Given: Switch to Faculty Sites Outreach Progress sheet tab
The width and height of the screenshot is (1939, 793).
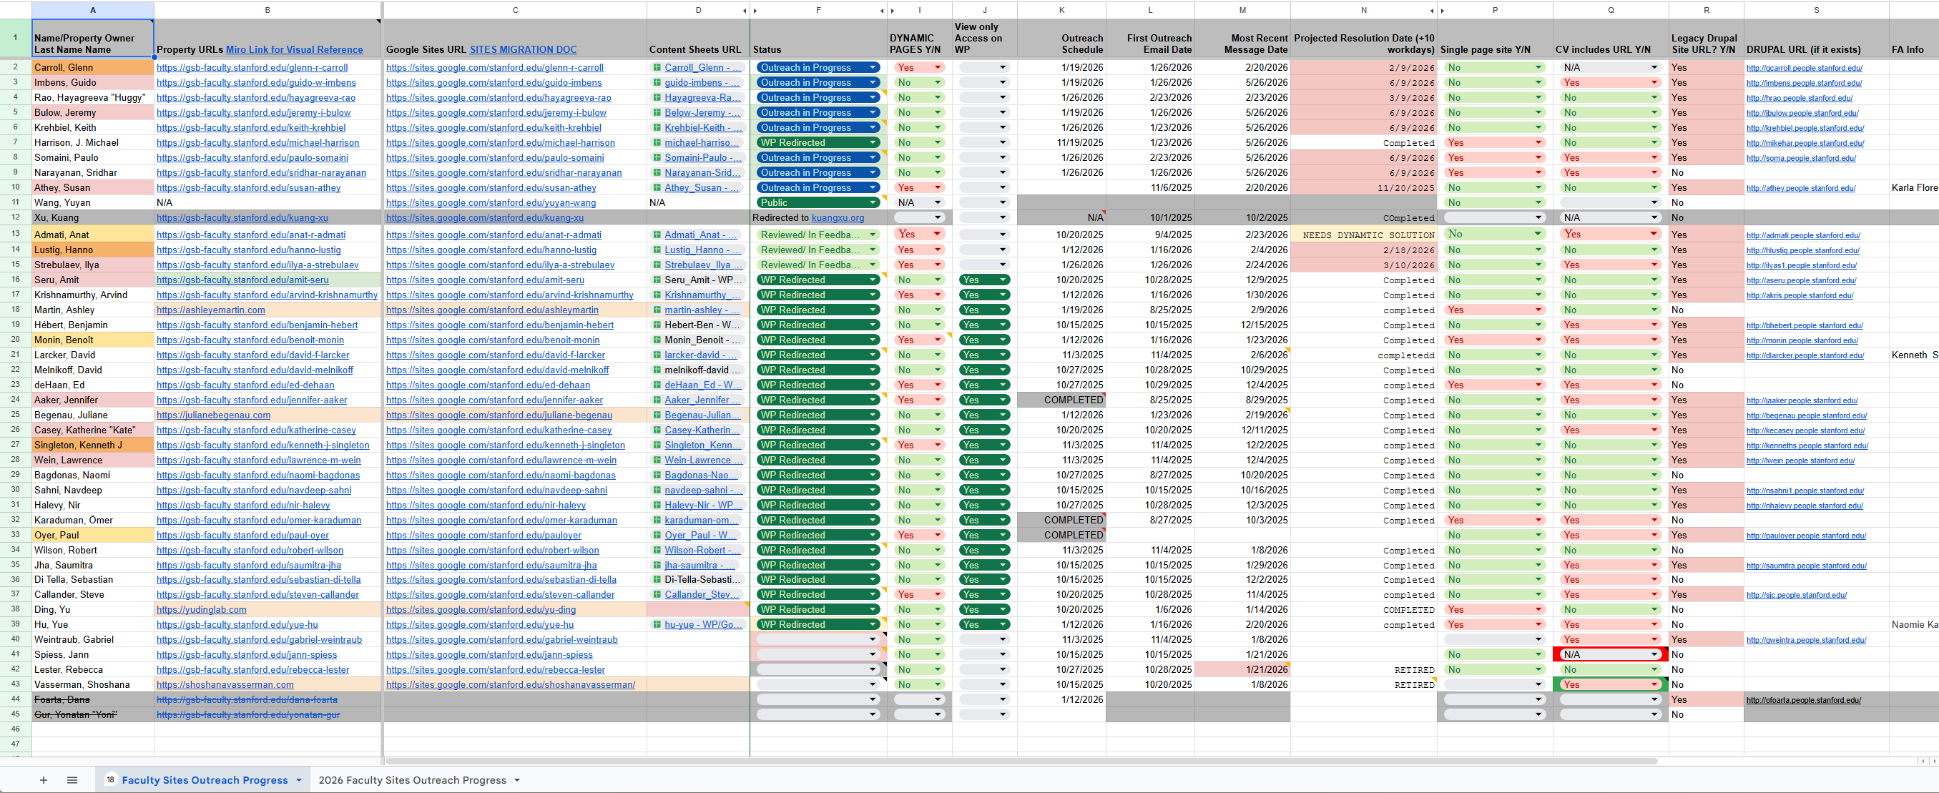Looking at the screenshot, I should pos(204,780).
